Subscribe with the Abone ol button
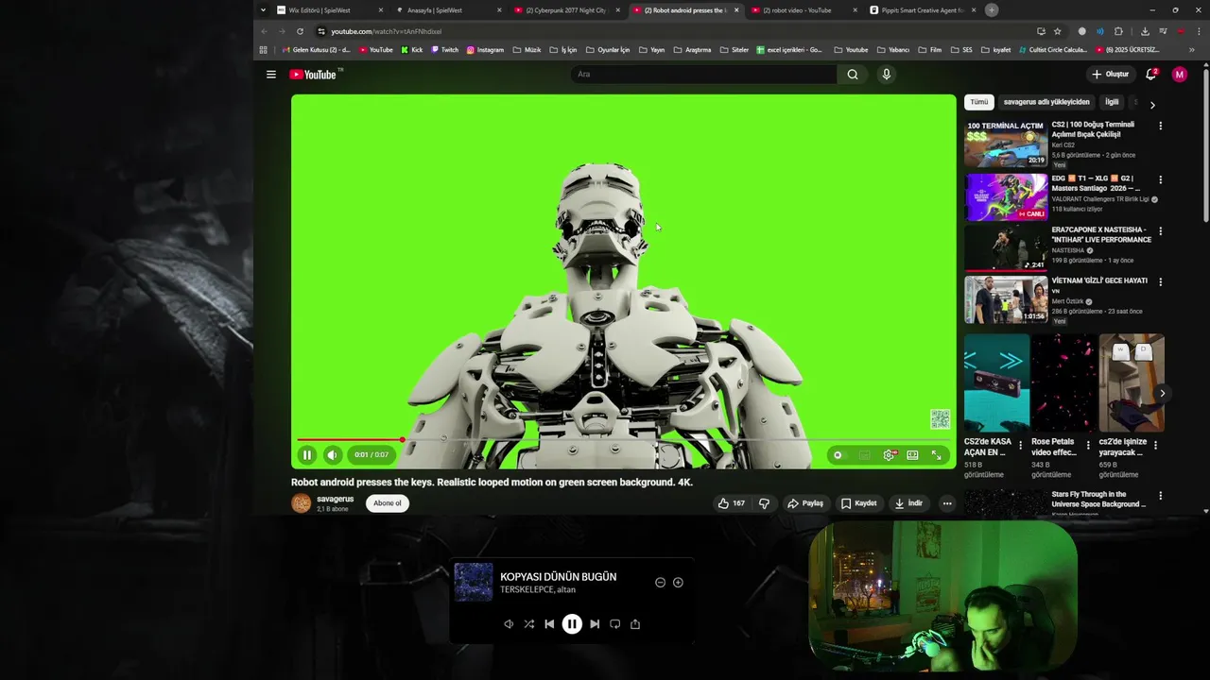Screen dimensions: 1210x680 388,503
